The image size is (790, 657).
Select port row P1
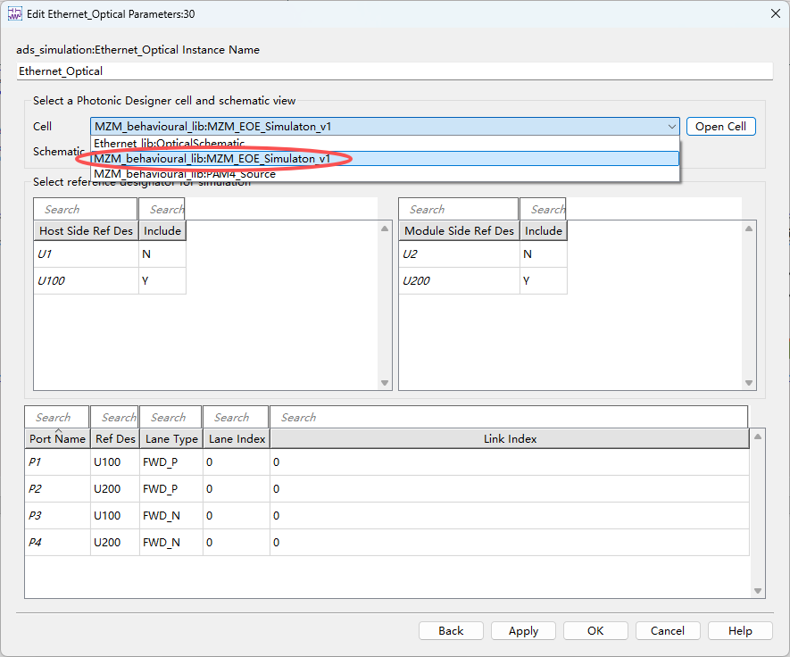[57, 462]
